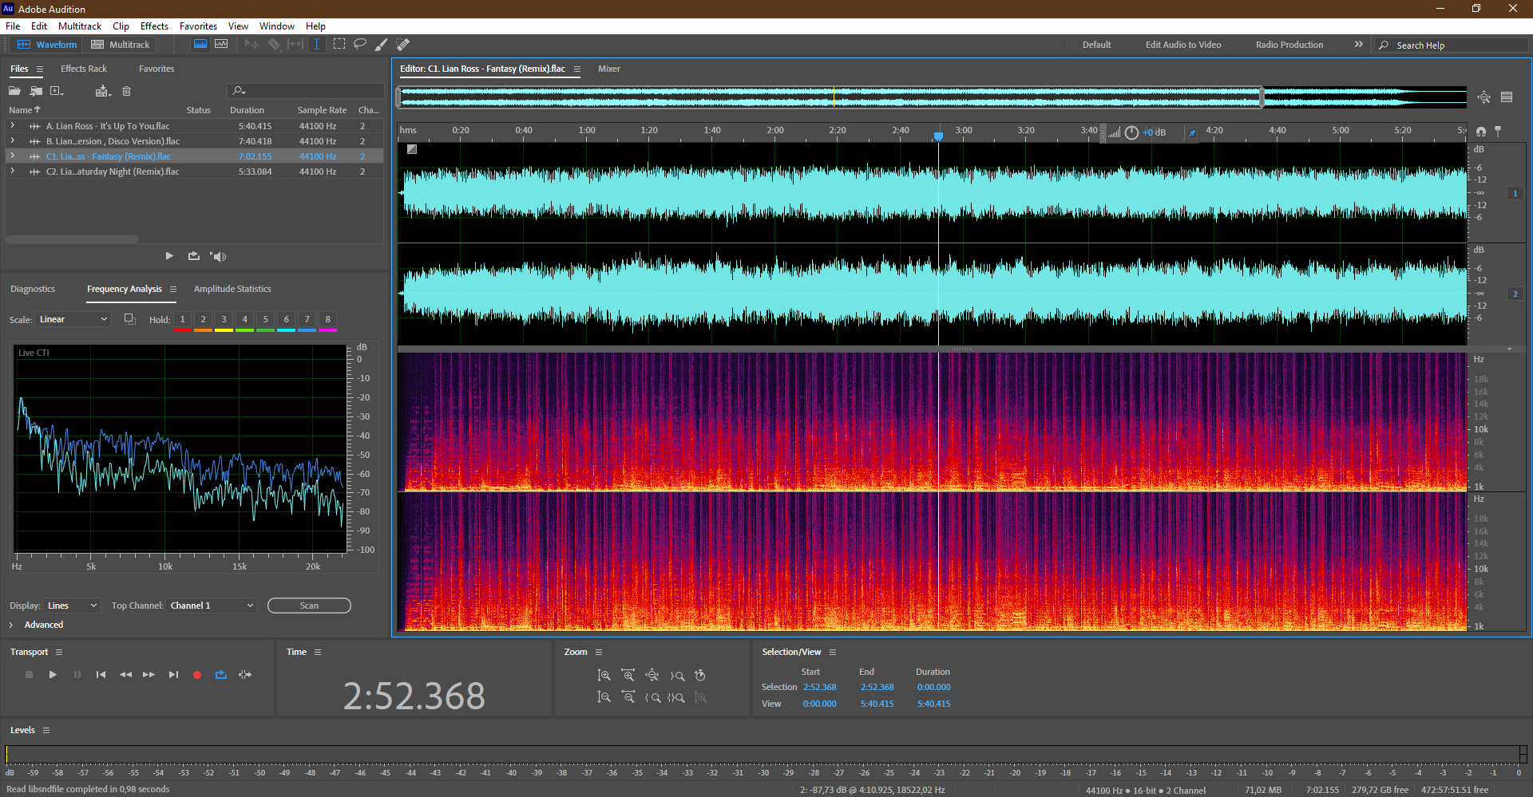Click Zoom In at In Point

coord(677,676)
